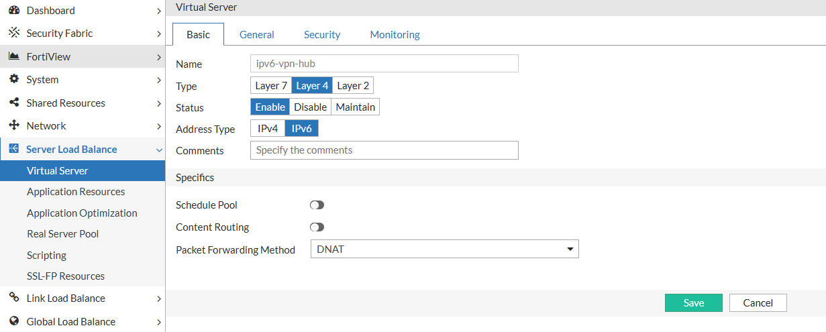
Task: Switch to the Security tab
Action: [x=322, y=35]
